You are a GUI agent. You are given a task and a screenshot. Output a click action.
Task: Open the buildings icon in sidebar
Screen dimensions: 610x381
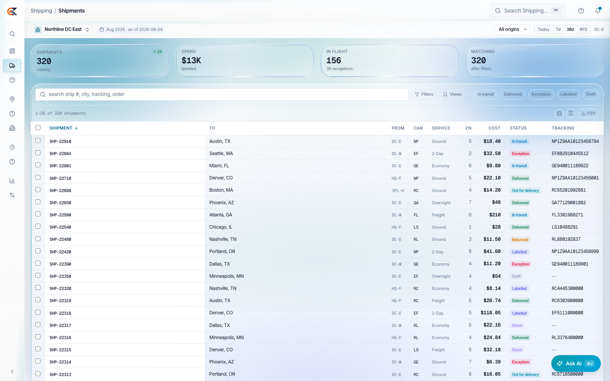12,128
